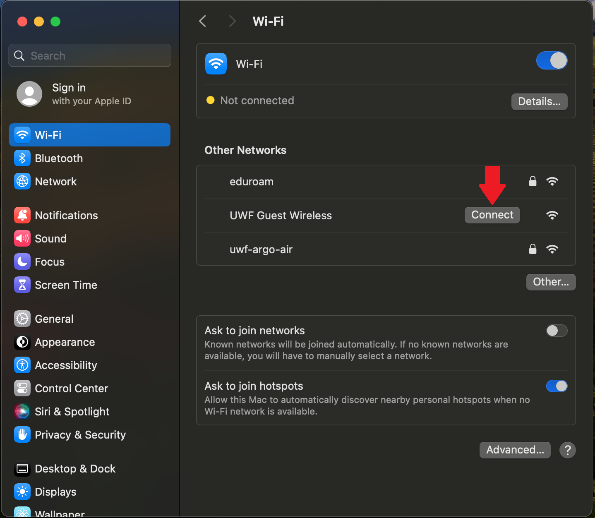Click the Sound speaker icon

point(22,238)
